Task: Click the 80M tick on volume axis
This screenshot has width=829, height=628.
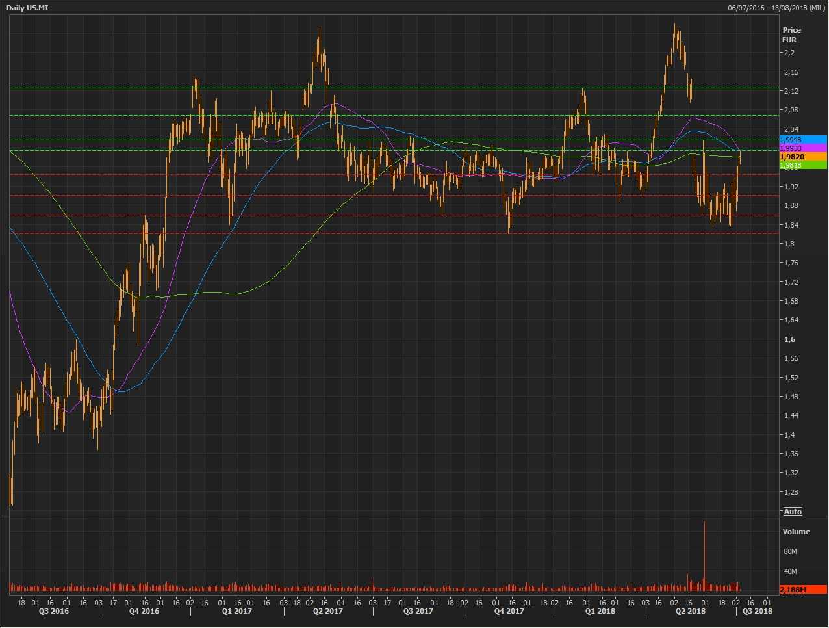Action: 790,551
